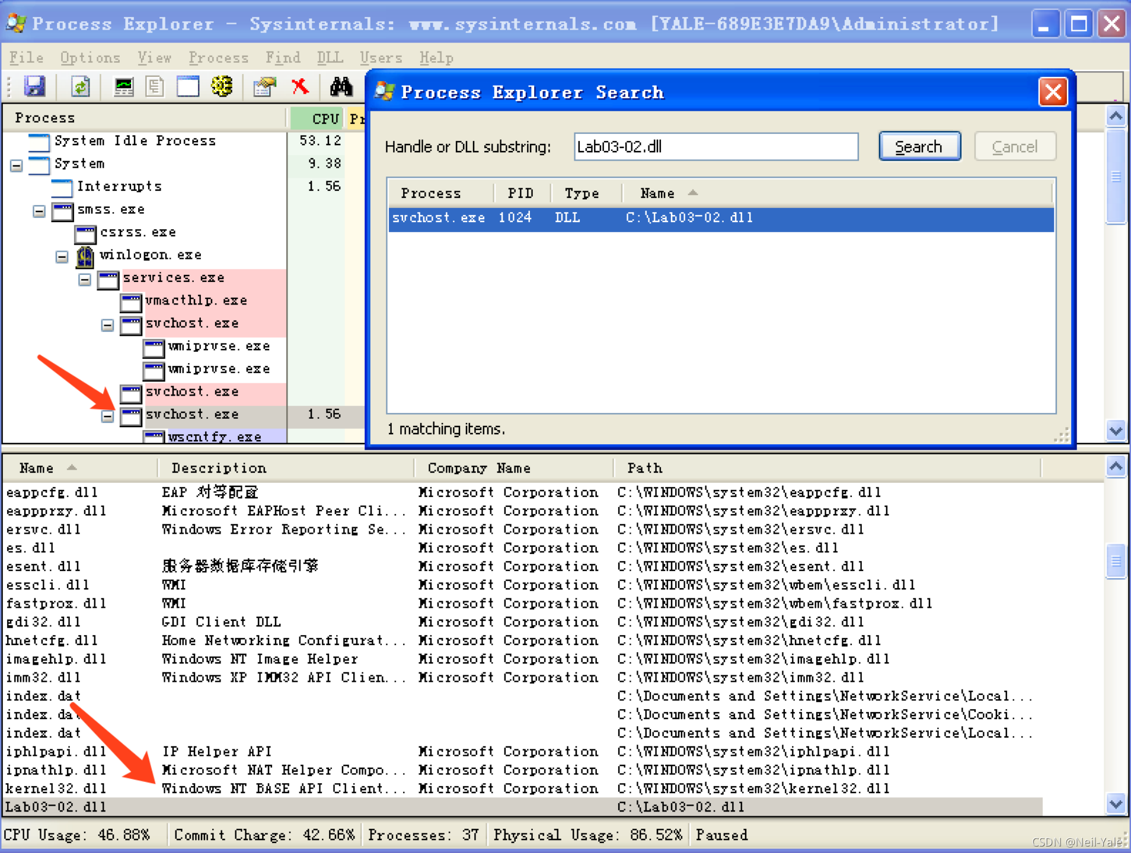Screen dimensions: 1131x853
Task: Click scroll-down arrow of the process pane
Action: coord(1116,431)
